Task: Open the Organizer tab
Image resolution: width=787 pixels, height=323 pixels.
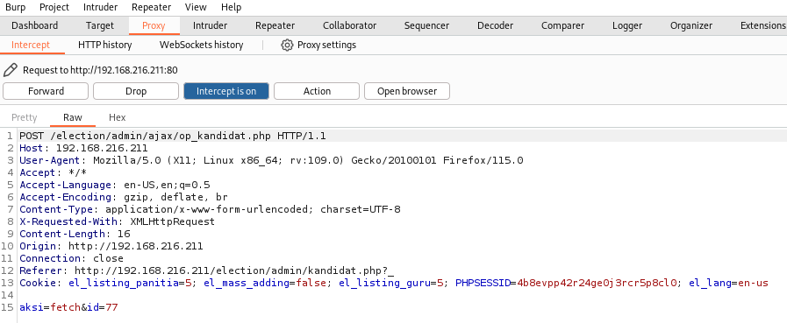Action: 691,25
